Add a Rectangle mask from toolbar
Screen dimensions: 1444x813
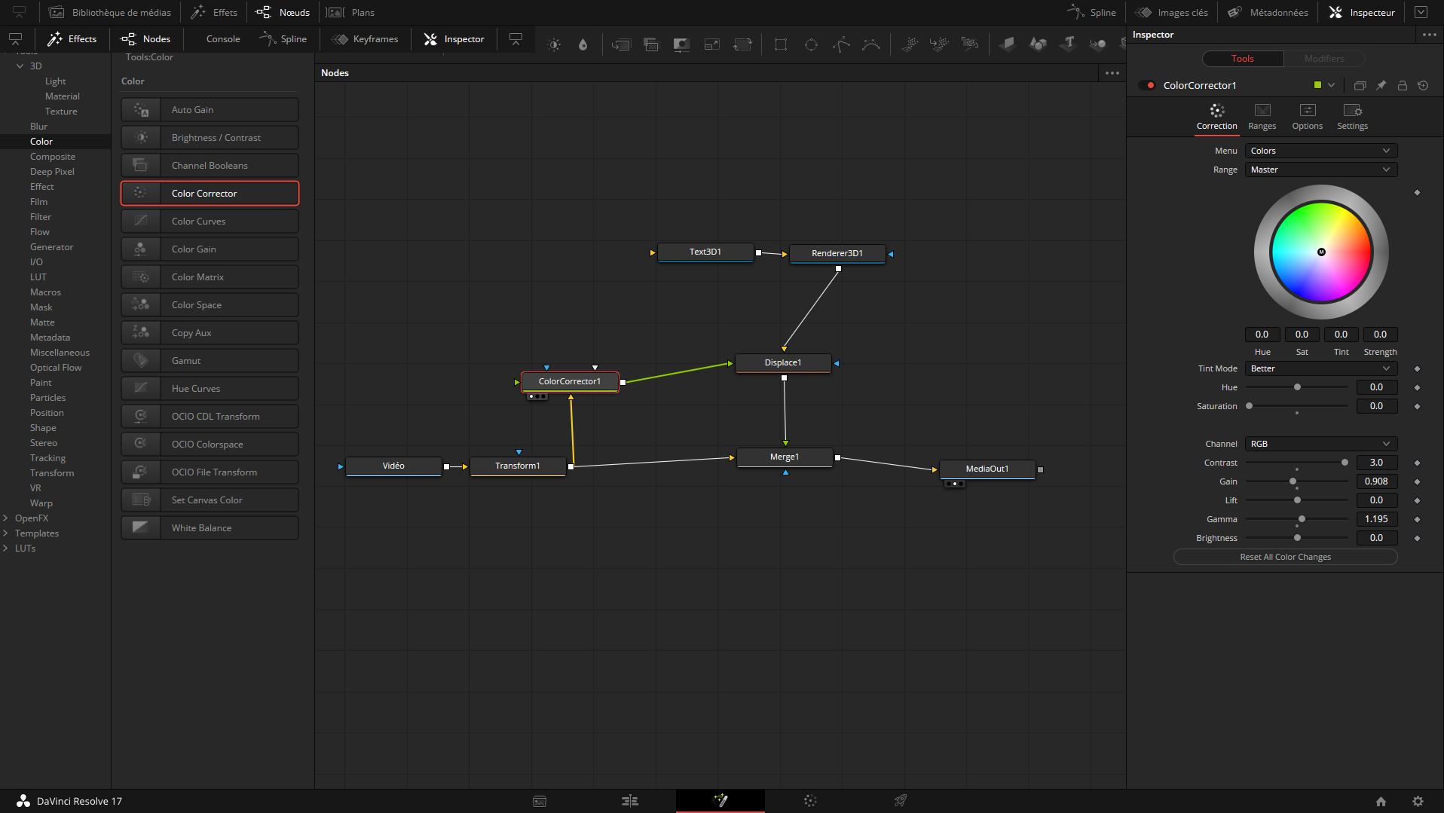click(x=781, y=44)
